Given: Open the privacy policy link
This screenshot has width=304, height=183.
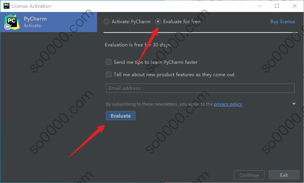Looking at the screenshot, I should [228, 104].
